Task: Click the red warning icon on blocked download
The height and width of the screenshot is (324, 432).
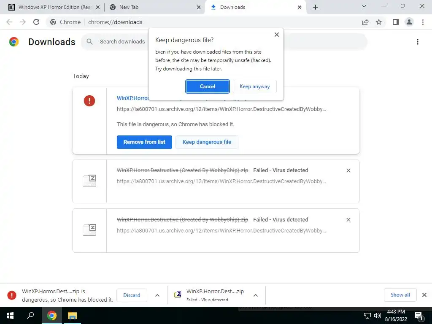Action: pyautogui.click(x=89, y=101)
